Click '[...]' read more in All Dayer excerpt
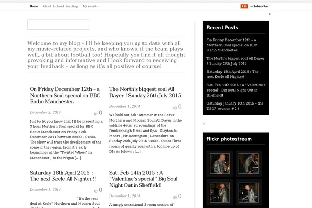Image resolution: width=312 pixels, height=208 pixels. coord(137,151)
